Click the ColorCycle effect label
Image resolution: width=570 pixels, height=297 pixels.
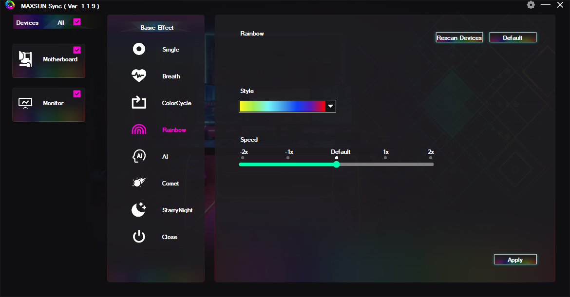(x=177, y=103)
